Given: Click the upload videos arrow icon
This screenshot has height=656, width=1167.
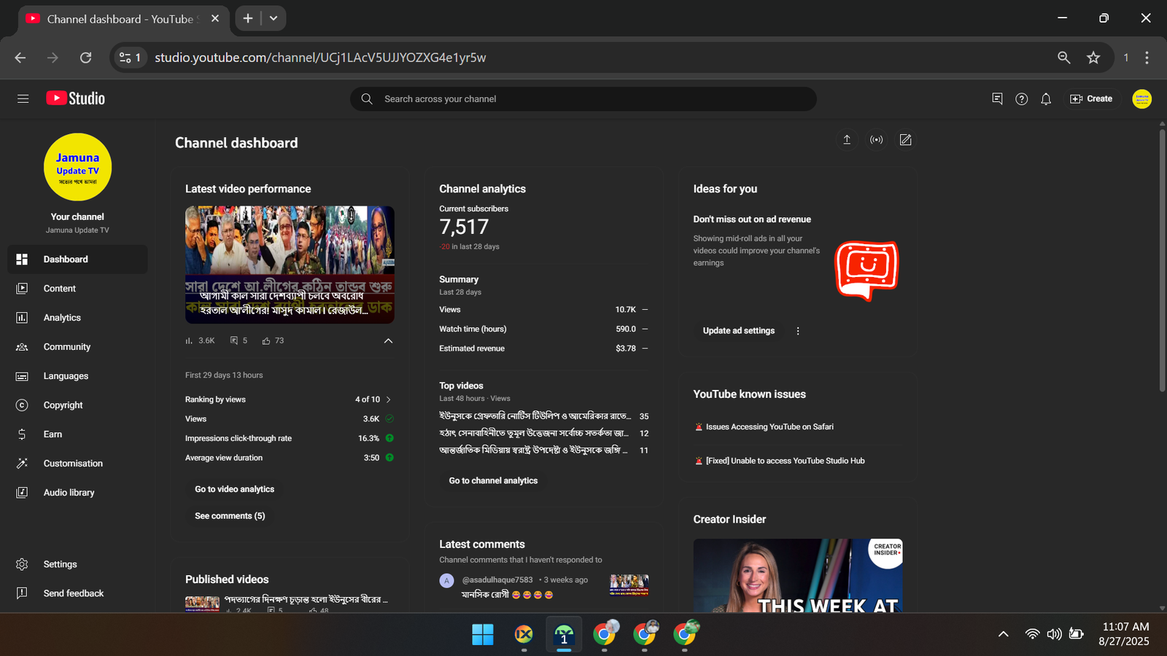Looking at the screenshot, I should tap(847, 140).
